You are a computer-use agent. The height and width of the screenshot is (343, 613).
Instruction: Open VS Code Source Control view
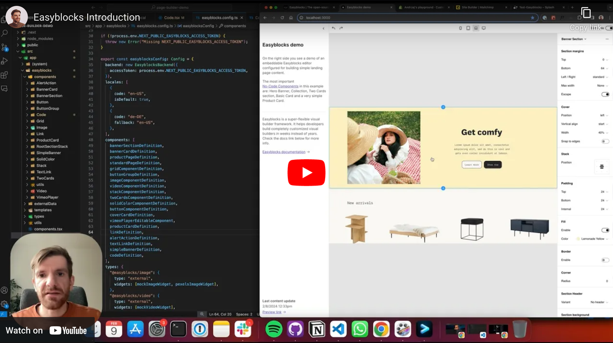click(x=5, y=47)
